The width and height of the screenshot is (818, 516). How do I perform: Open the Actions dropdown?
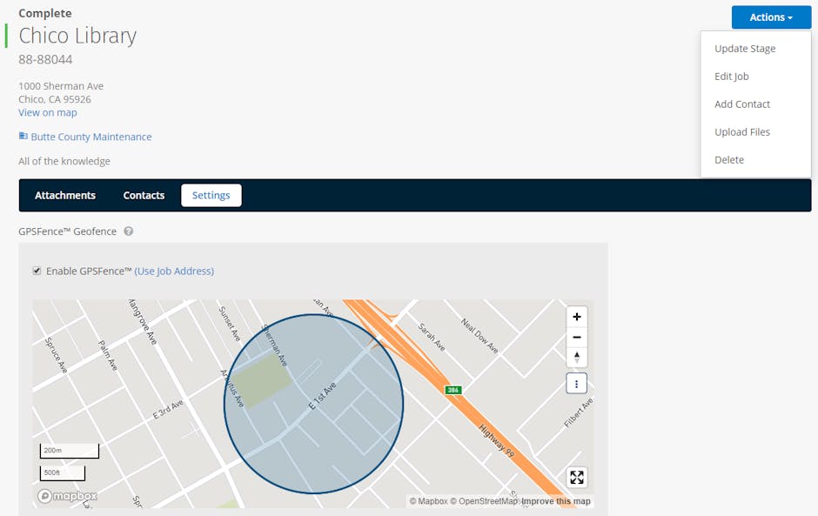click(x=770, y=17)
